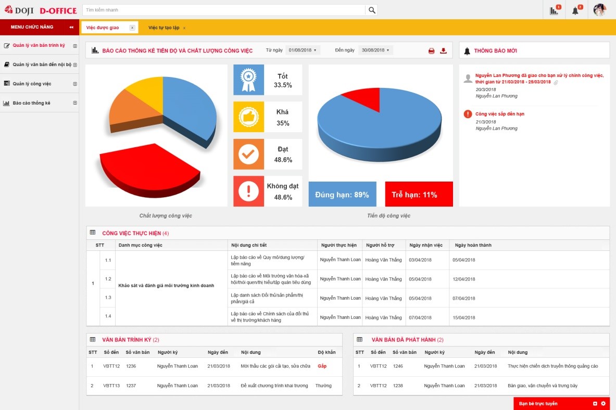Open statistics chart icon in header
The height and width of the screenshot is (410, 616).
554,10
